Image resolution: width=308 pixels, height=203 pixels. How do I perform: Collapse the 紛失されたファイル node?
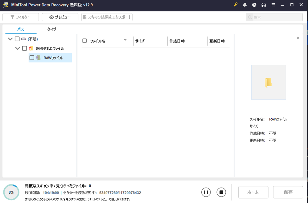[x=18, y=48]
